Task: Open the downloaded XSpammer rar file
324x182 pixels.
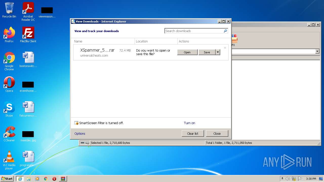Action: point(187,52)
